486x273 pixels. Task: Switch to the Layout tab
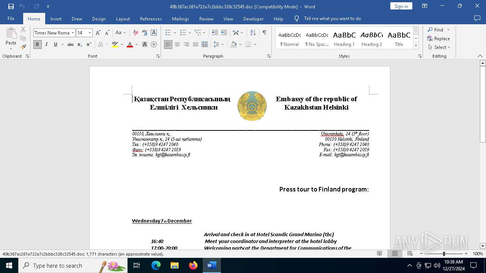(x=123, y=19)
